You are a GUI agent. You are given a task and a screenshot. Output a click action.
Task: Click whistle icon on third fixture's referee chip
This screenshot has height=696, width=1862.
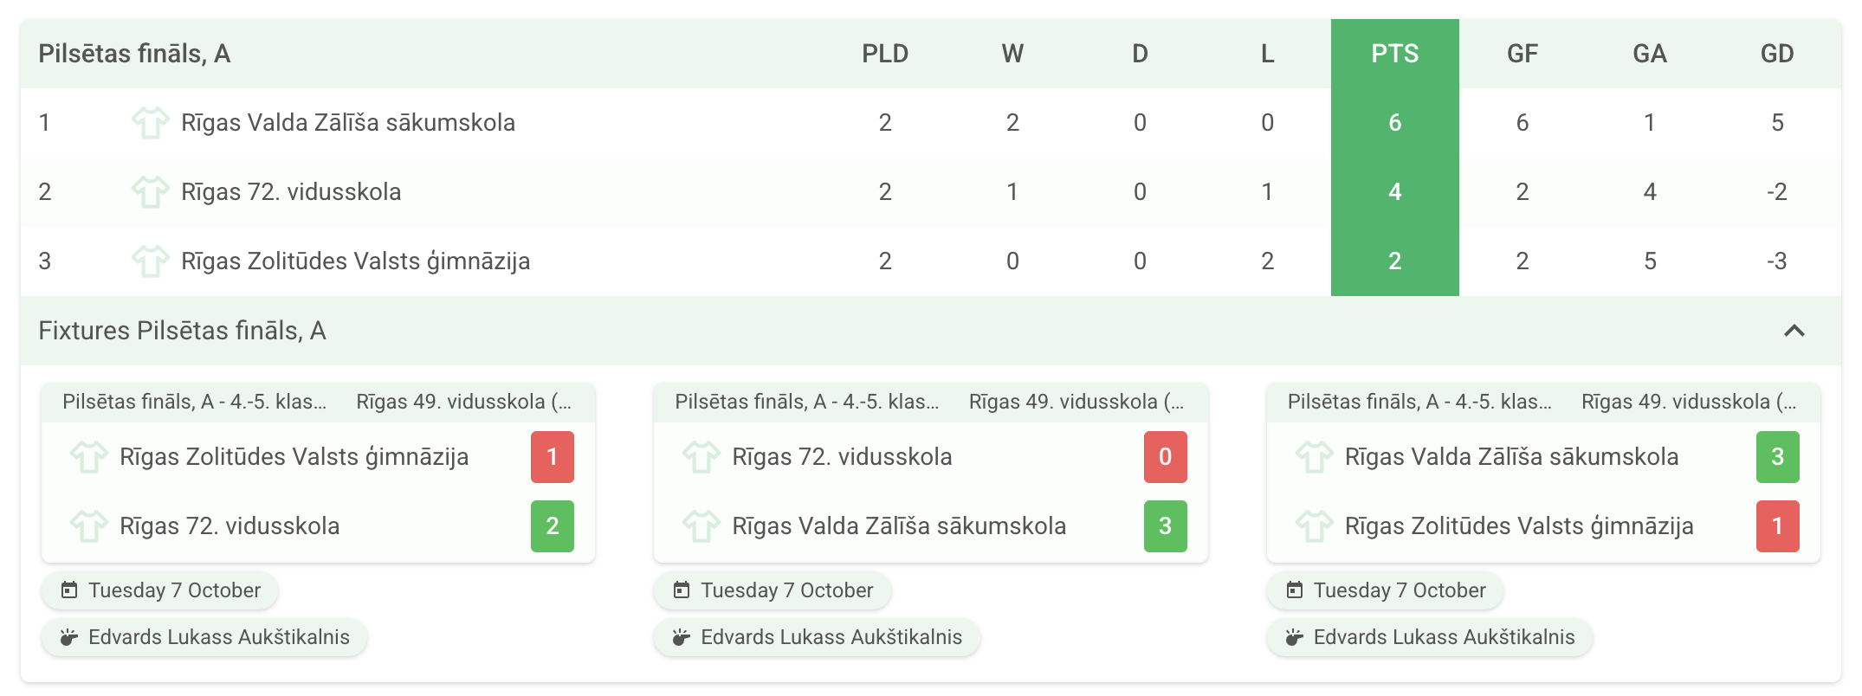click(1294, 637)
